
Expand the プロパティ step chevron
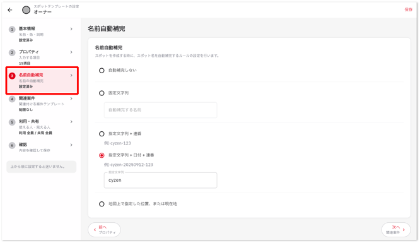(x=71, y=52)
